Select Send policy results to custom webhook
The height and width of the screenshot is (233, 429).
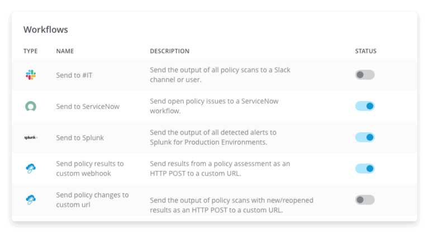[x=90, y=168]
